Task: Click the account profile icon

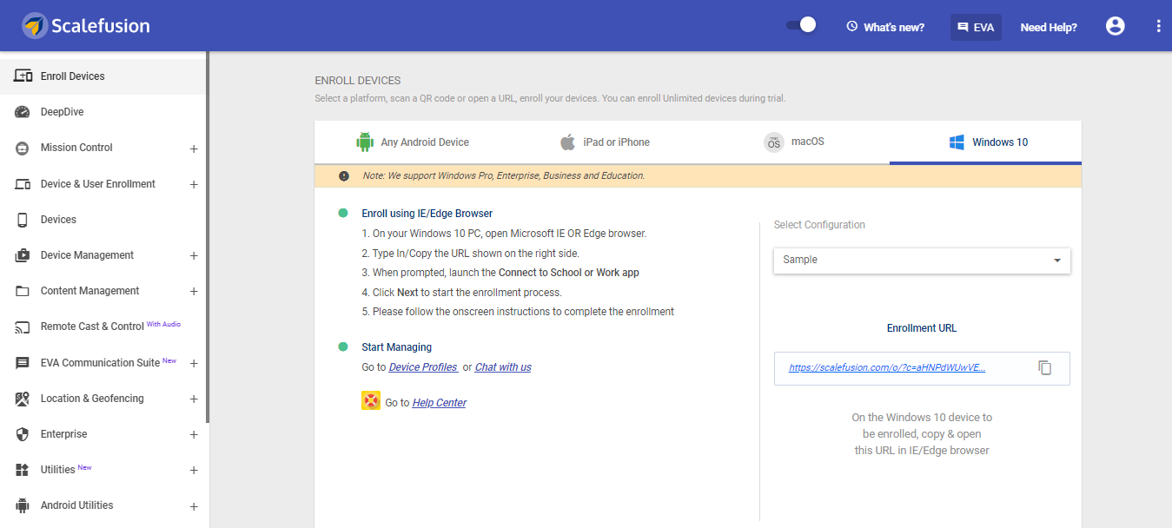Action: click(1115, 26)
